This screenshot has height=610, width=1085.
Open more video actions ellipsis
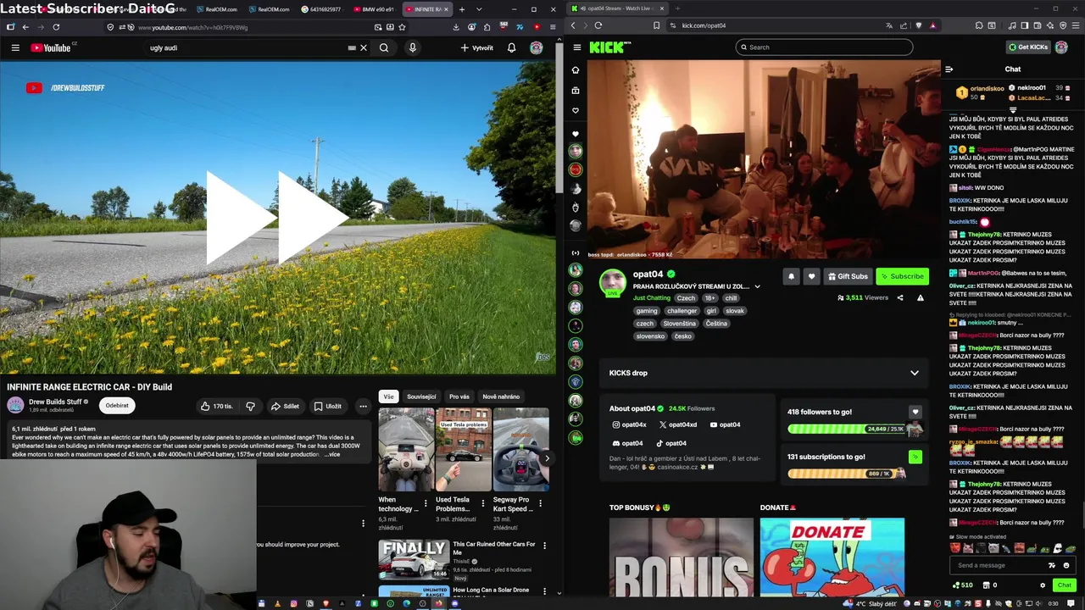pyautogui.click(x=363, y=406)
